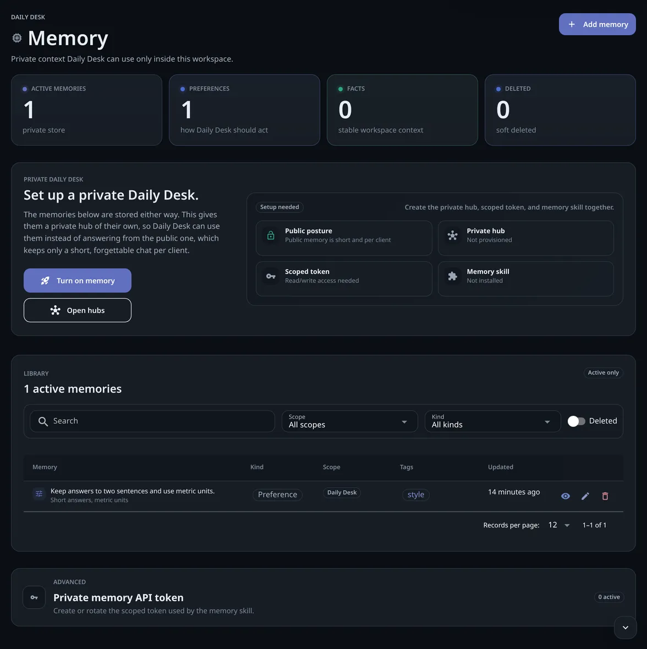View the memory with the eye icon
Viewport: 647px width, 649px height.
point(565,496)
